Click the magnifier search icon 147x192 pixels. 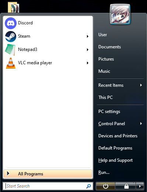[x=88, y=186]
